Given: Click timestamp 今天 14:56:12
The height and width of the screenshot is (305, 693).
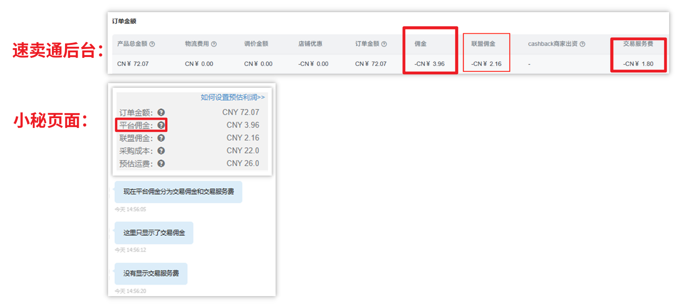Looking at the screenshot, I should tap(131, 250).
